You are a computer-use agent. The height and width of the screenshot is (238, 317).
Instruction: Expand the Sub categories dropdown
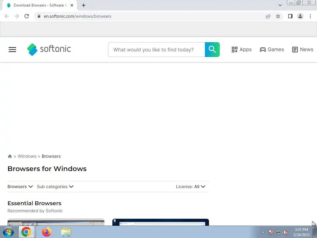coord(55,187)
